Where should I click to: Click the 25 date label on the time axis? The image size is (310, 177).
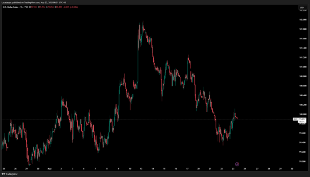pos(4,169)
